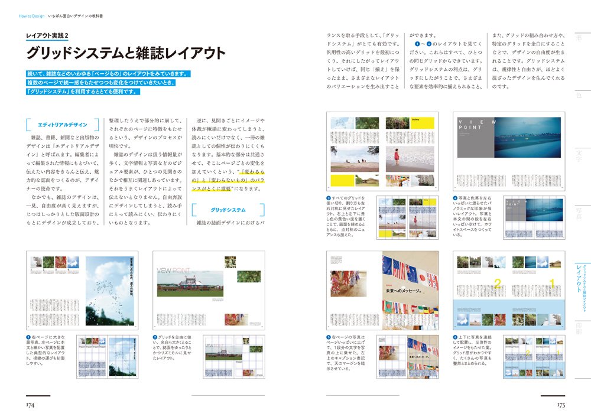The height and width of the screenshot is (417, 591).
Task: Click the blue number 1 circle in caption 1
Action: (x=28, y=337)
